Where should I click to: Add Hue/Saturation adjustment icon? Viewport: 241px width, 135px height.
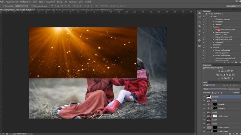tap(217, 75)
